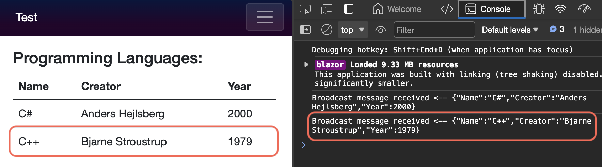
Task: Toggle the console sidebar panel
Action: click(x=305, y=30)
